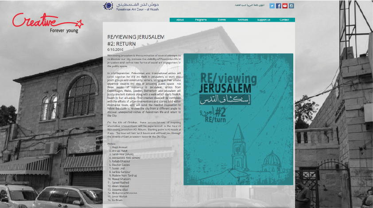Navigate to Support us

pyautogui.click(x=263, y=20)
